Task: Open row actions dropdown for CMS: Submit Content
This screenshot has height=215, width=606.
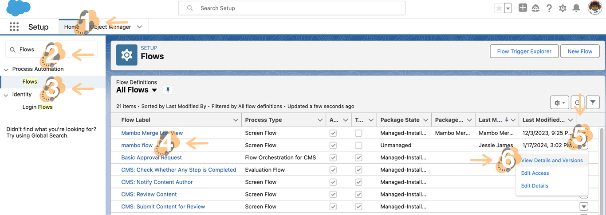Action: click(584, 207)
